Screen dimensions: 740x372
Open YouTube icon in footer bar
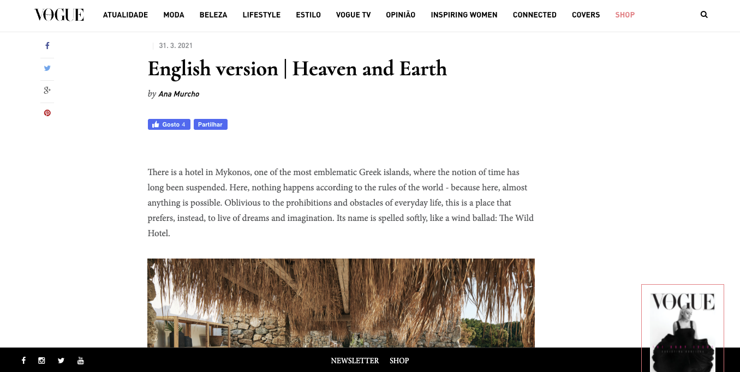tap(81, 361)
